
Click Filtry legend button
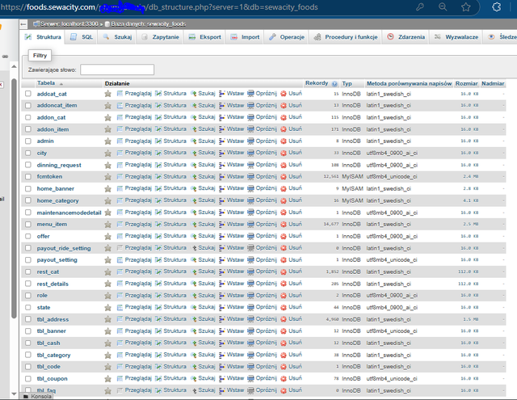coord(40,56)
